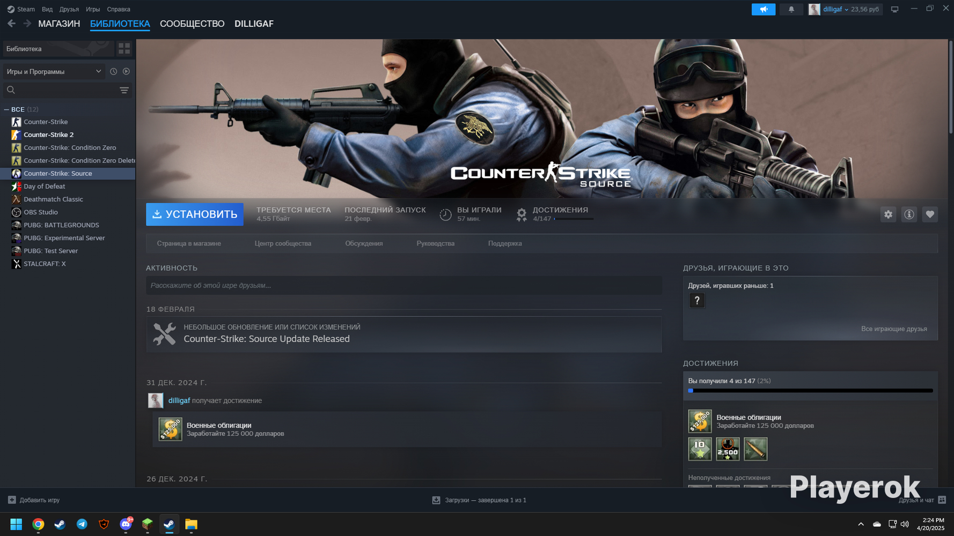Click Добавить игру button
The height and width of the screenshot is (536, 954).
point(34,500)
